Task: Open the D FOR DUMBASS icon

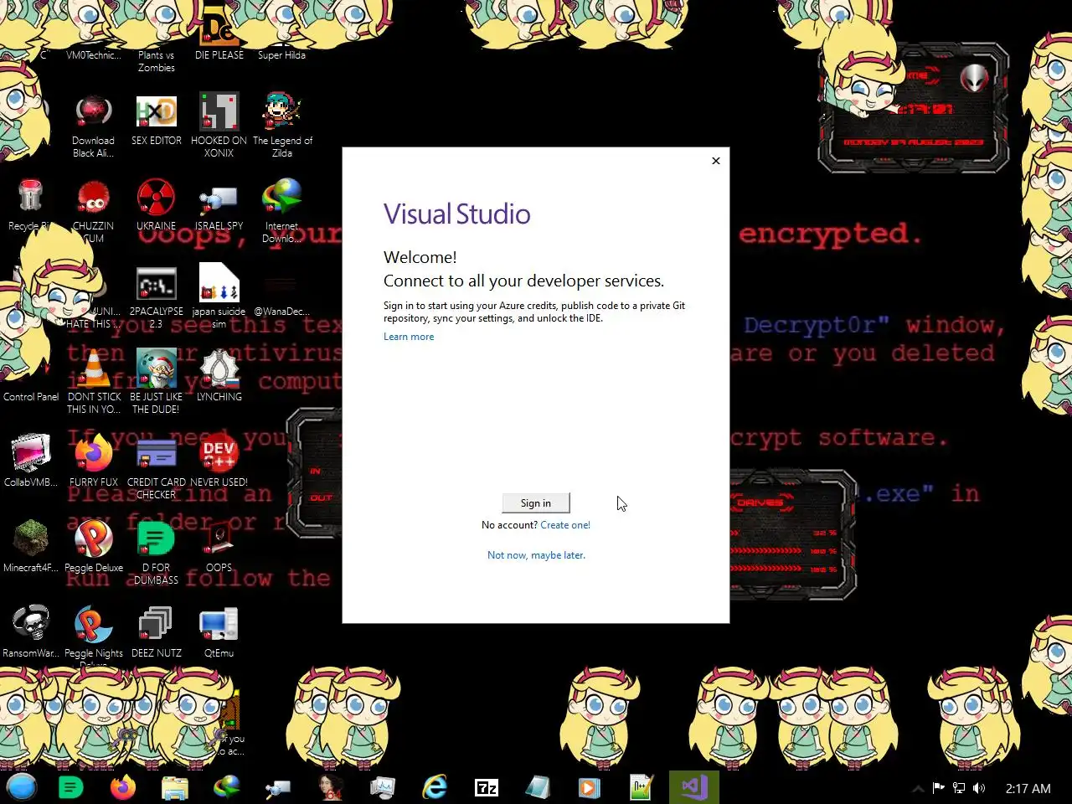Action: (157, 553)
